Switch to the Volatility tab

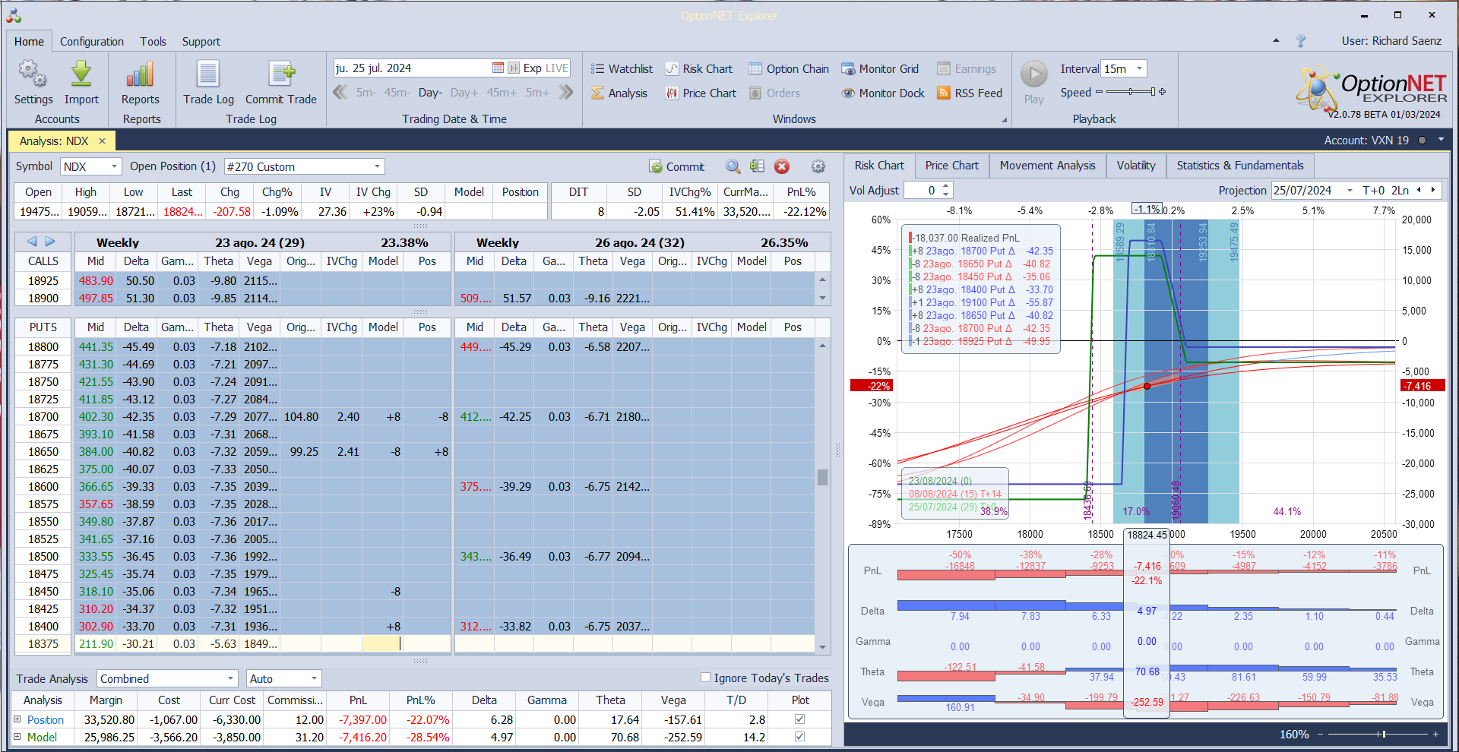[1136, 166]
